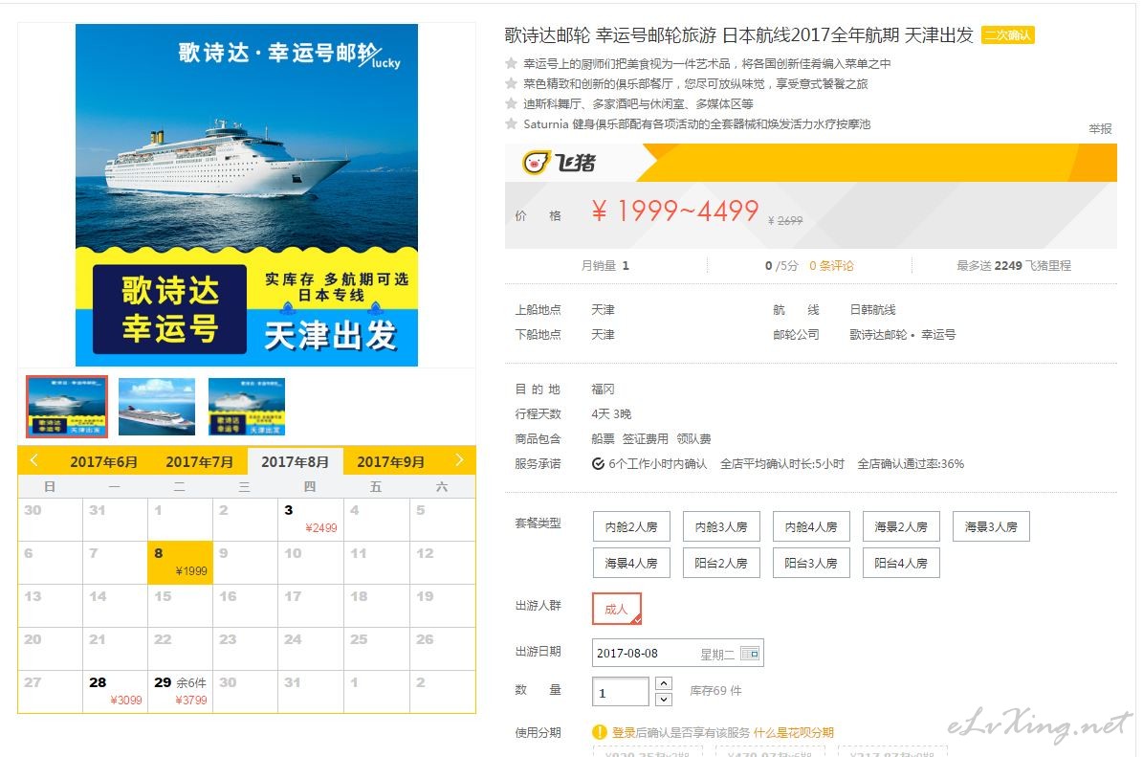The width and height of the screenshot is (1143, 757).
Task: Click the orange info icon beside 登录
Action: [599, 732]
